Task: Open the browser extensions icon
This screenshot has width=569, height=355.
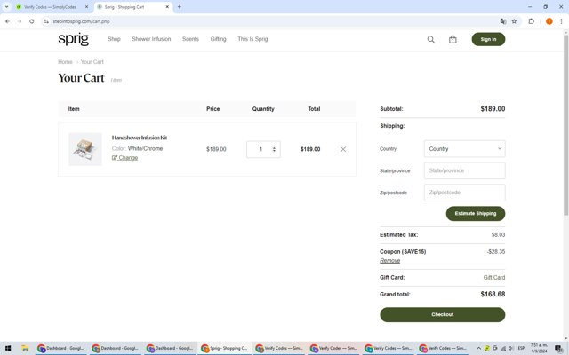Action: (x=531, y=21)
